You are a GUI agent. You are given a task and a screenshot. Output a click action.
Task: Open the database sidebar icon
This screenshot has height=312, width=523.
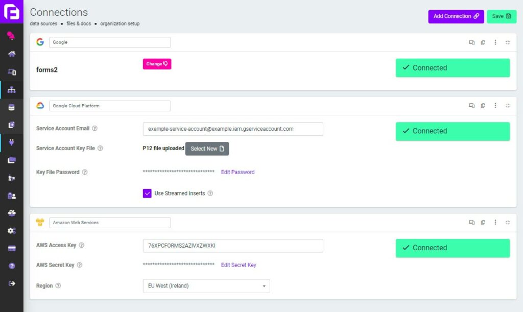pyautogui.click(x=12, y=107)
